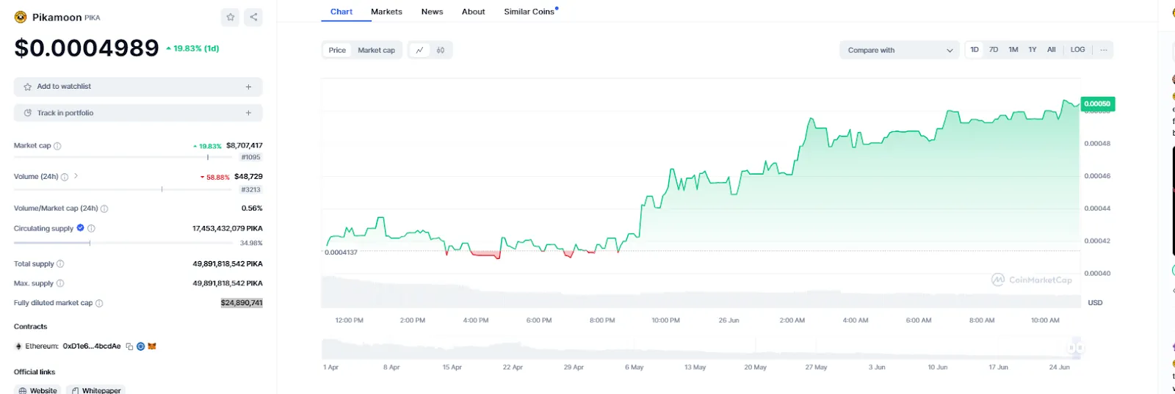Toggle LOG scale on chart
This screenshot has height=394, width=1175.
[x=1077, y=50]
